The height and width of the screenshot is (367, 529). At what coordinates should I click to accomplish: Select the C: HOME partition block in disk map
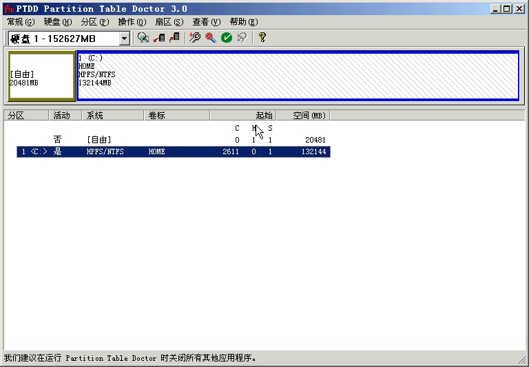[x=297, y=76]
